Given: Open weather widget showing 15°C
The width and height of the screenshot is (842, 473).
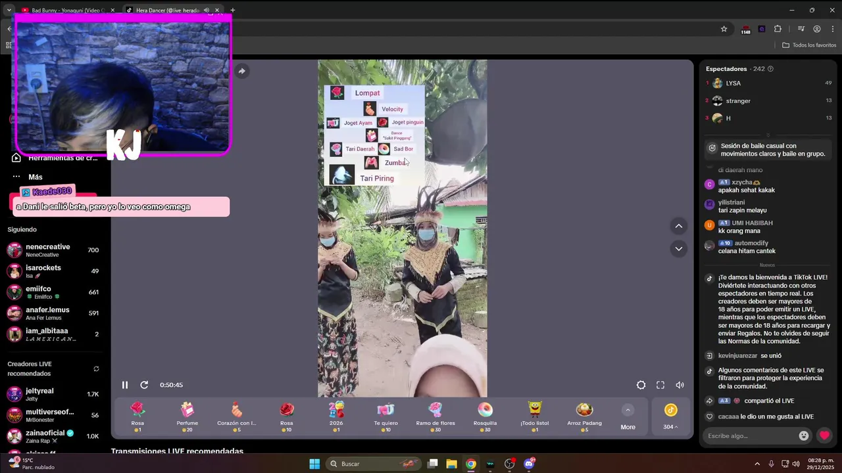Looking at the screenshot, I should pos(32,464).
